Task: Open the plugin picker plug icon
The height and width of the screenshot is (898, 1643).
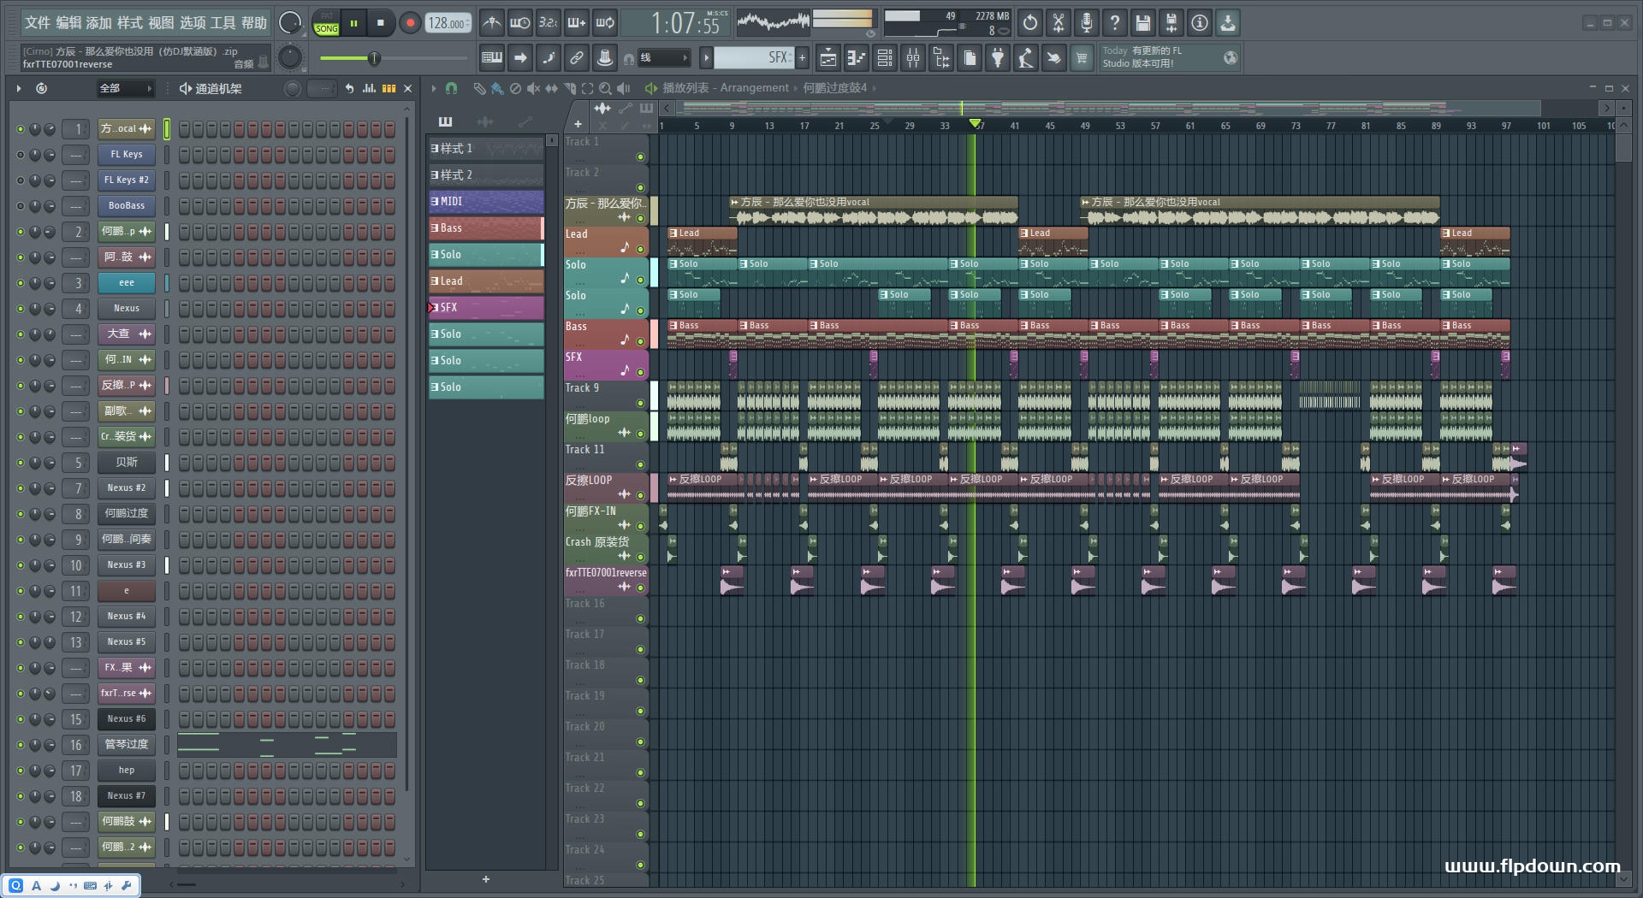Action: [998, 58]
